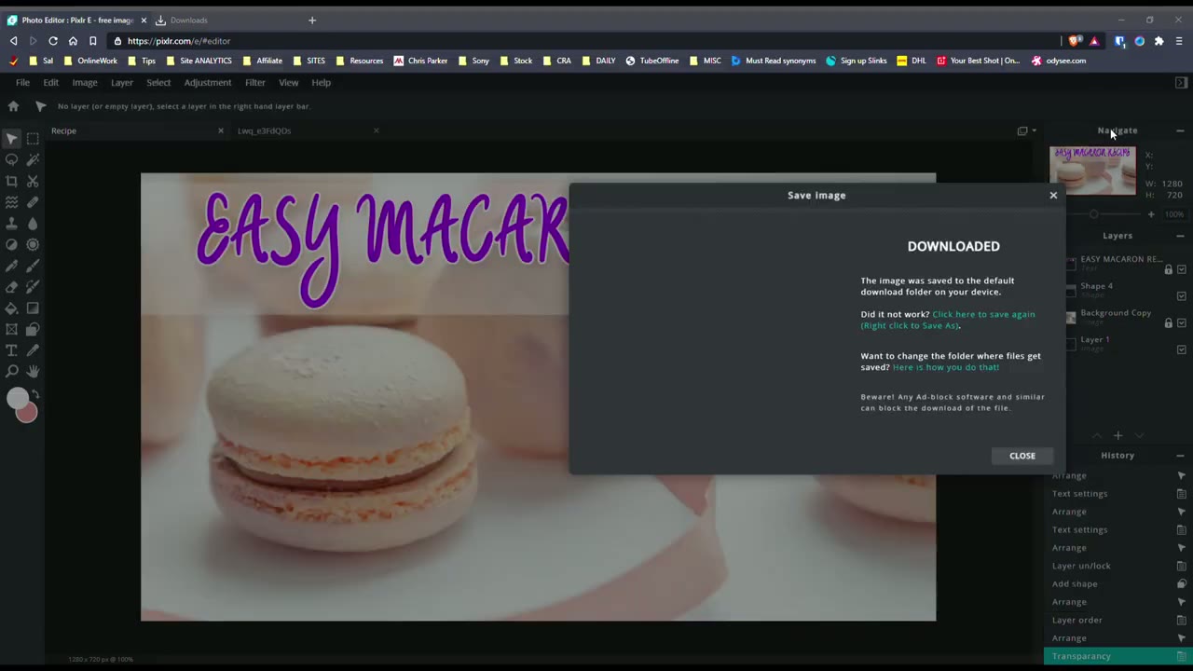This screenshot has height=671, width=1193.
Task: Pick the Text tool
Action: (12, 350)
